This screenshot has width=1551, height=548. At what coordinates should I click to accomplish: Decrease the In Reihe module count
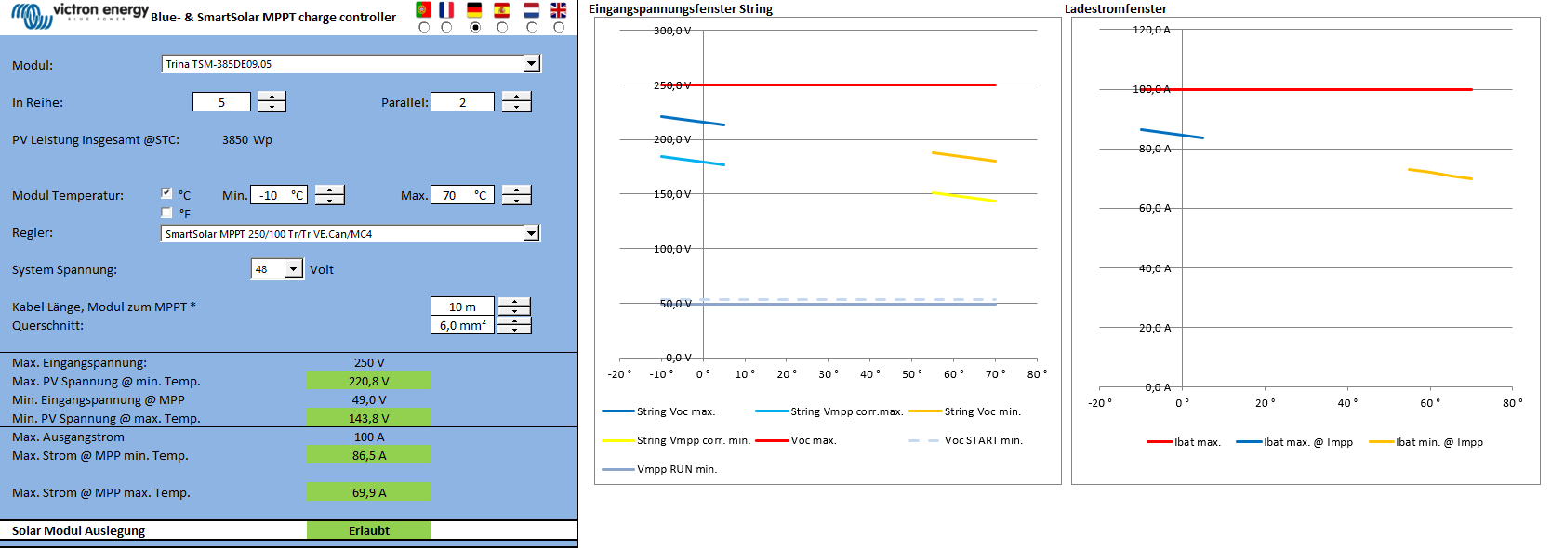pos(272,107)
